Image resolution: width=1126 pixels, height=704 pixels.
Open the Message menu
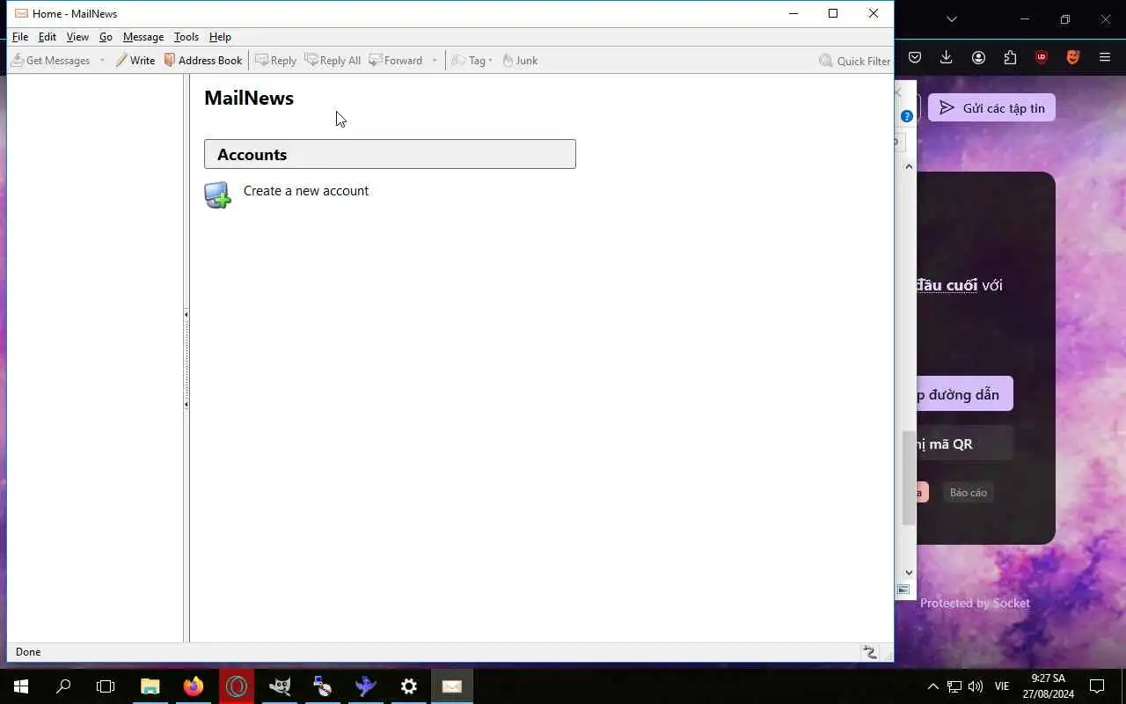(x=143, y=37)
